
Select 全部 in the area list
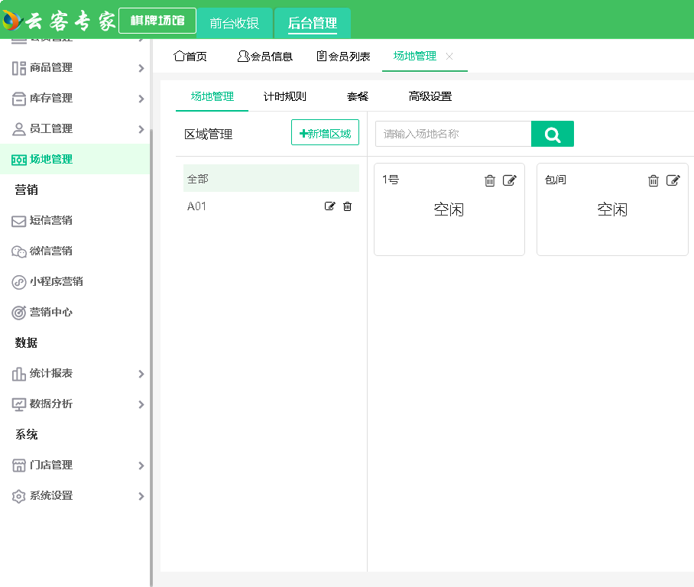coord(271,179)
